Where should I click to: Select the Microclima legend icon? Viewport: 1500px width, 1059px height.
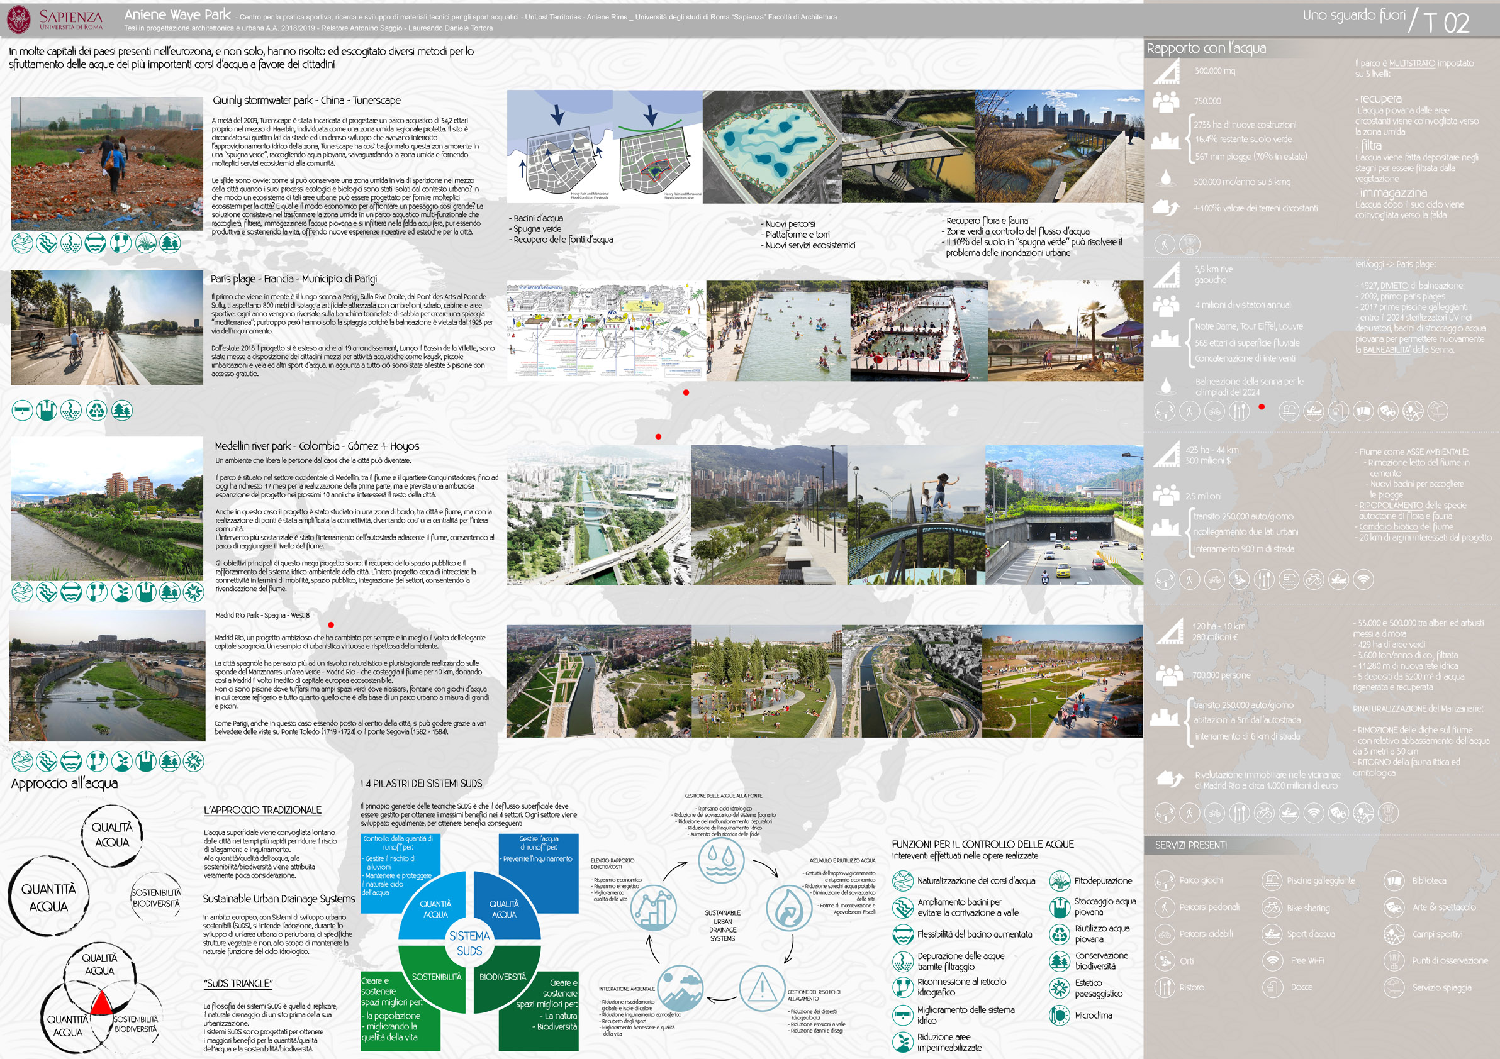[1059, 1015]
